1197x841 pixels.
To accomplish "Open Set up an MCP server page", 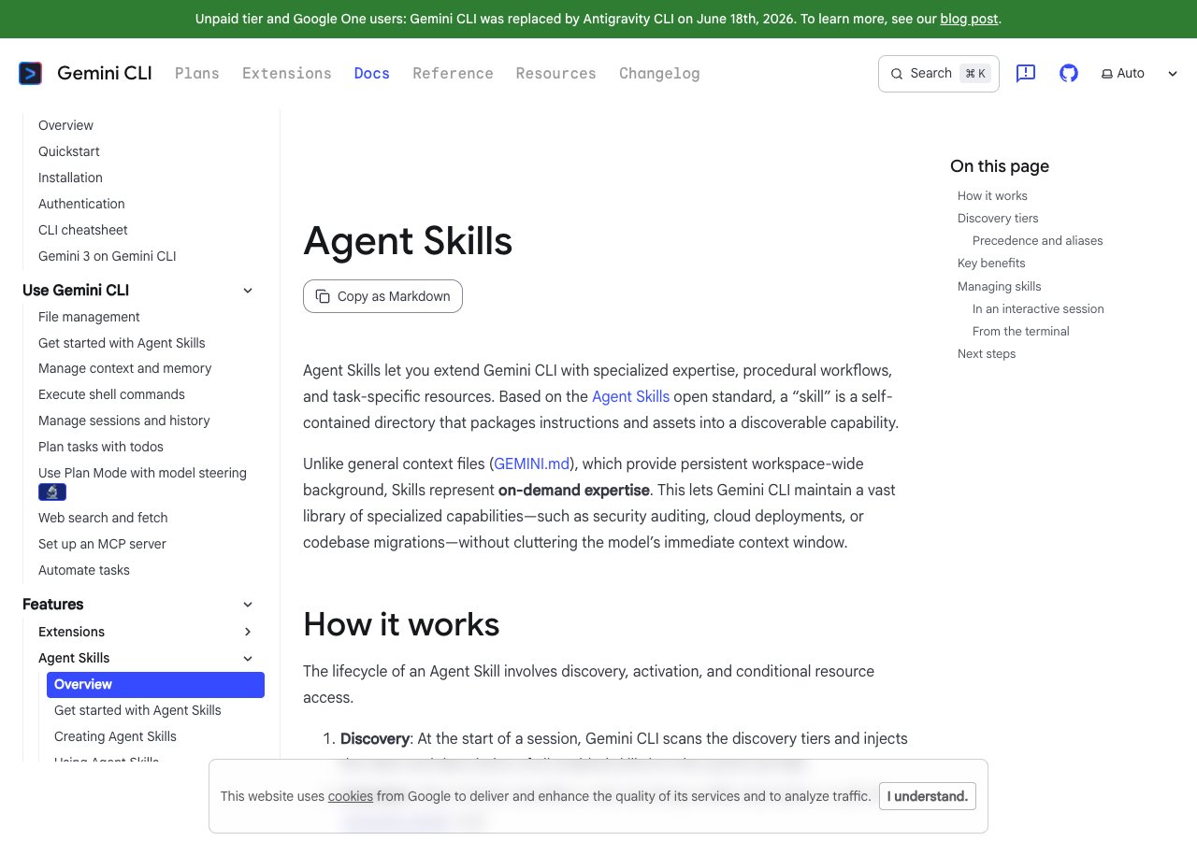I will pos(102,544).
